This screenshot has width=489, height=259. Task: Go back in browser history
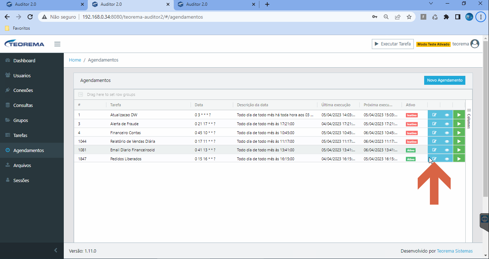pyautogui.click(x=7, y=17)
